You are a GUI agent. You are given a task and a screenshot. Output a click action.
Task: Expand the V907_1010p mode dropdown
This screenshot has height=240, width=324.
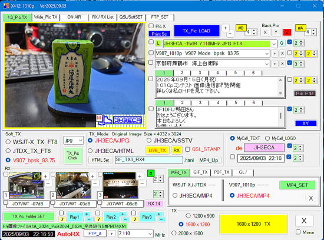click(267, 54)
